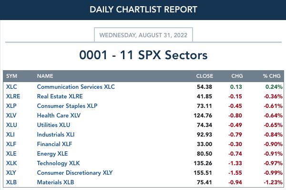Open Technology XLK link
This screenshot has width=286, height=190.
click(58, 163)
